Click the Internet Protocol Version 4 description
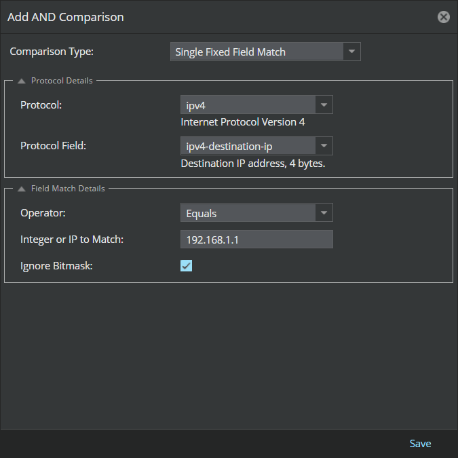The image size is (458, 458). click(x=243, y=122)
